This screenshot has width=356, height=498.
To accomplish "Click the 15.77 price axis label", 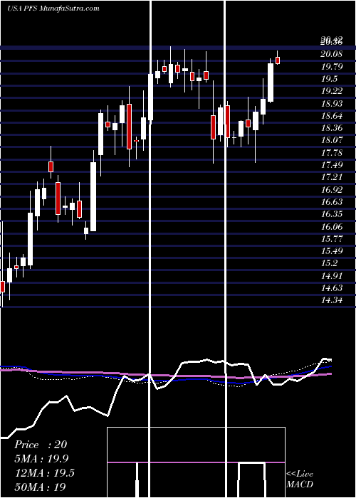I will coord(332,238).
